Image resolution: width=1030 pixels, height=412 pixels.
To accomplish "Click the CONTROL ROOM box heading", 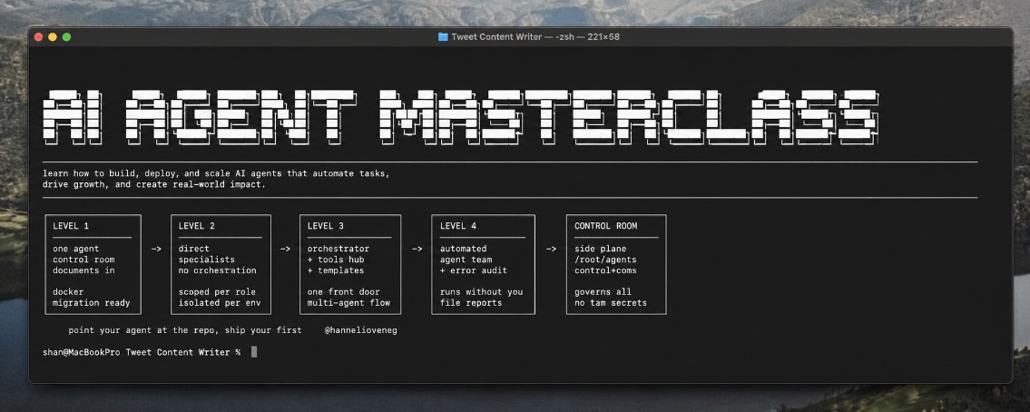I will click(x=605, y=226).
